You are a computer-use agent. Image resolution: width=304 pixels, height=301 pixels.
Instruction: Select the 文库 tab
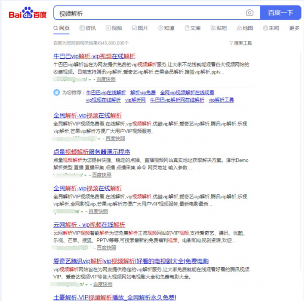tap(193, 28)
